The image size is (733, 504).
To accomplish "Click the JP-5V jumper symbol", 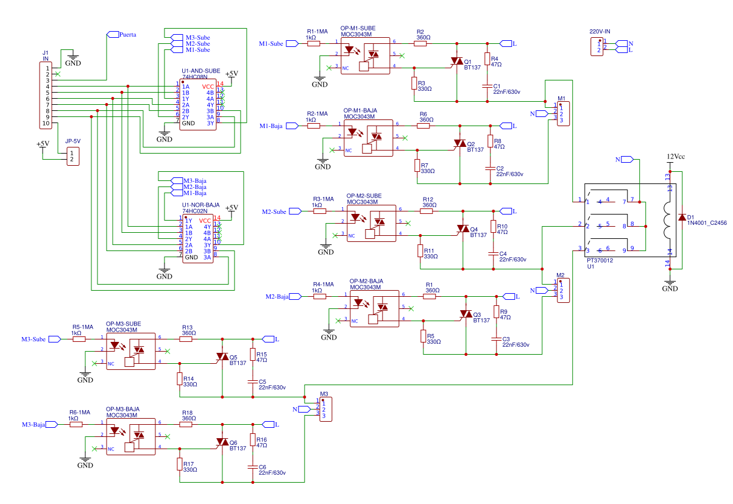I will 73,156.
